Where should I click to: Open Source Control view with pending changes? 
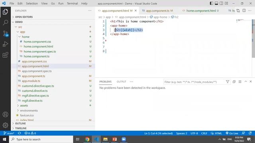pyautogui.click(x=5, y=33)
